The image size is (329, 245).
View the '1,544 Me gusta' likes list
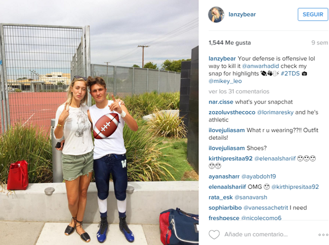pyautogui.click(x=230, y=43)
